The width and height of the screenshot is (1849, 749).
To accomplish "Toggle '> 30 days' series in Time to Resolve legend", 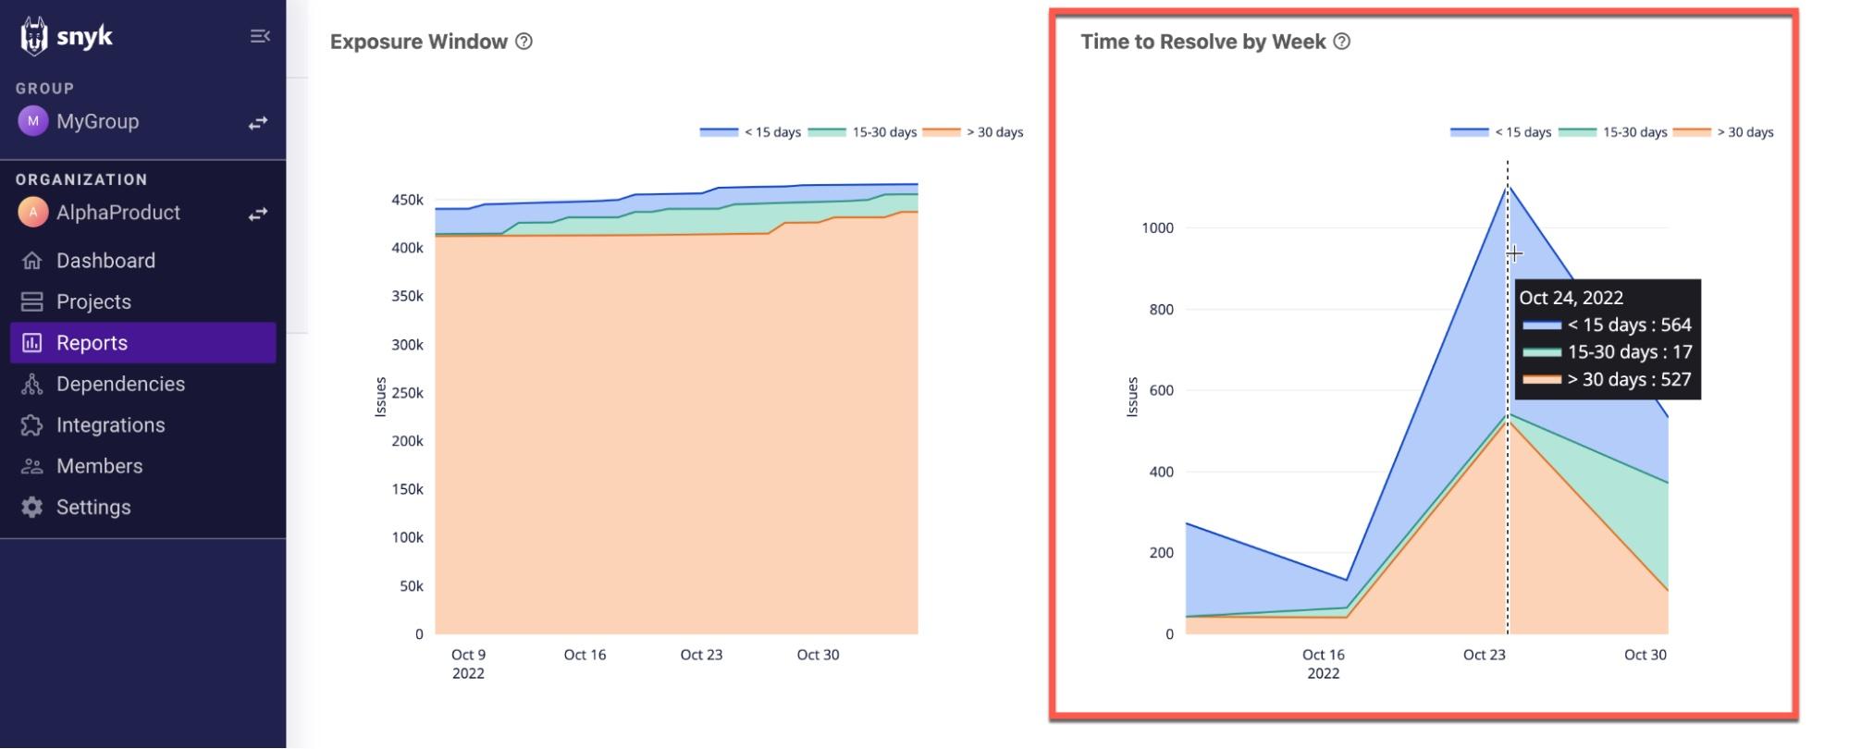I will (x=1723, y=132).
